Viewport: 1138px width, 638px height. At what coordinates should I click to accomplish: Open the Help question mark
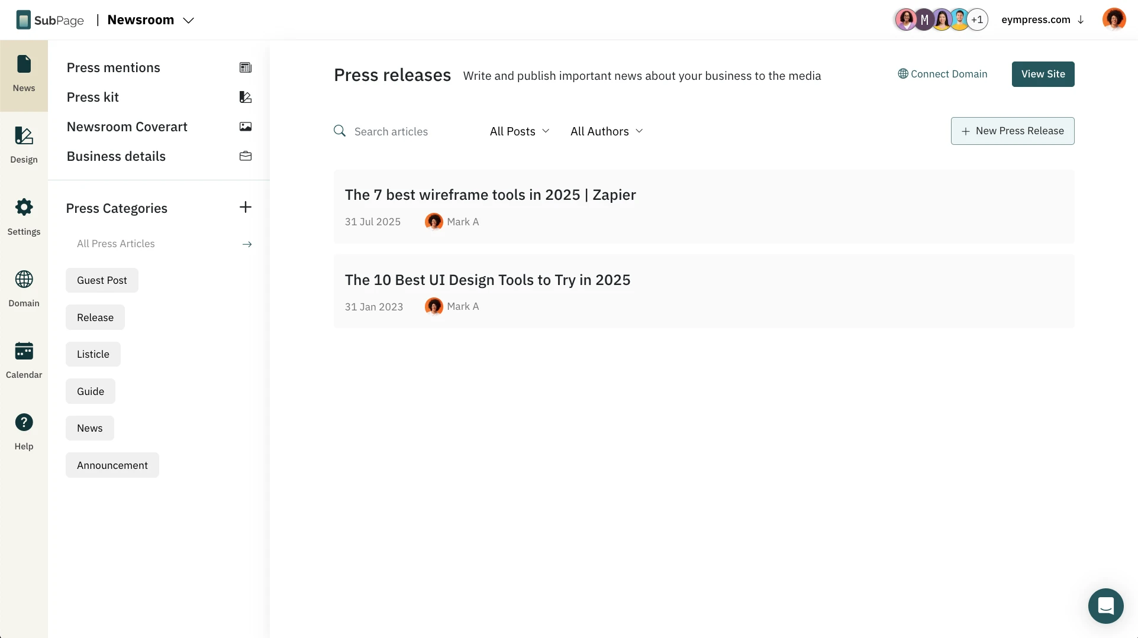[x=24, y=432]
